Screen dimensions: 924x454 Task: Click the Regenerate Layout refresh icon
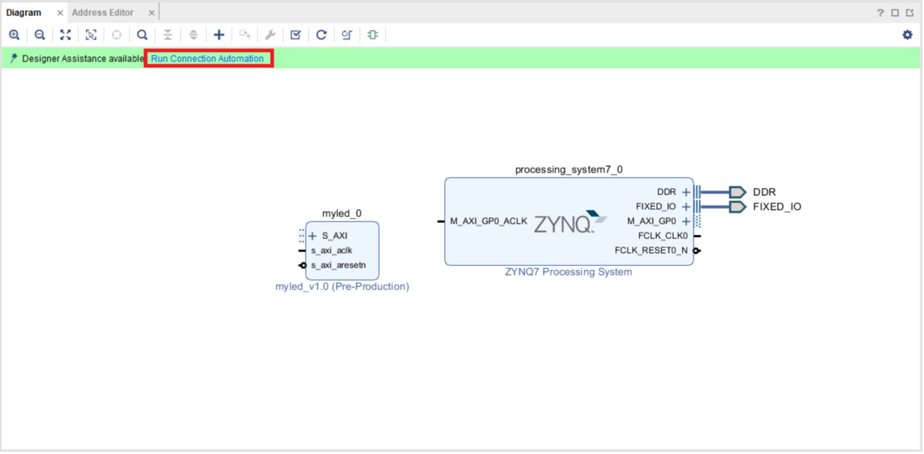point(321,34)
